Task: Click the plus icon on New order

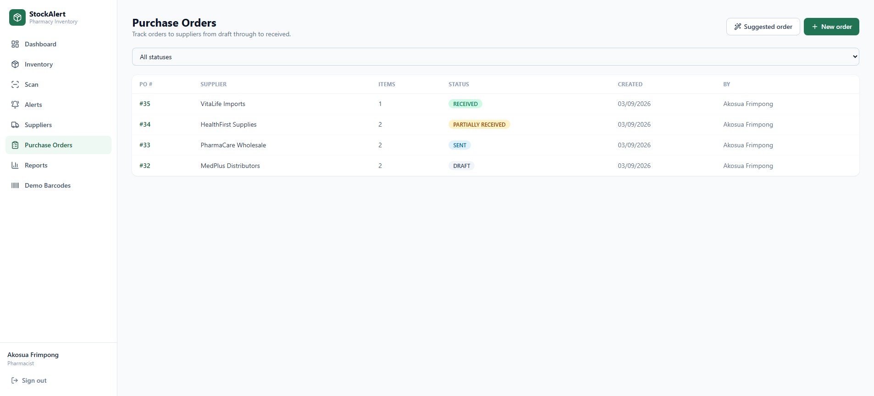Action: [x=815, y=27]
